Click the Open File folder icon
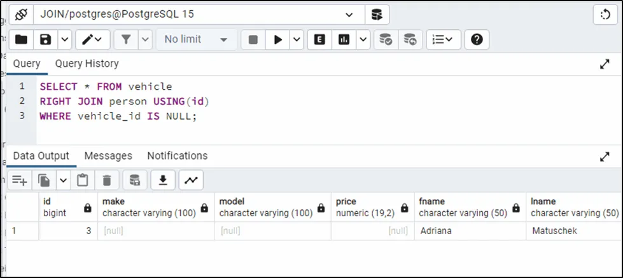 [22, 39]
